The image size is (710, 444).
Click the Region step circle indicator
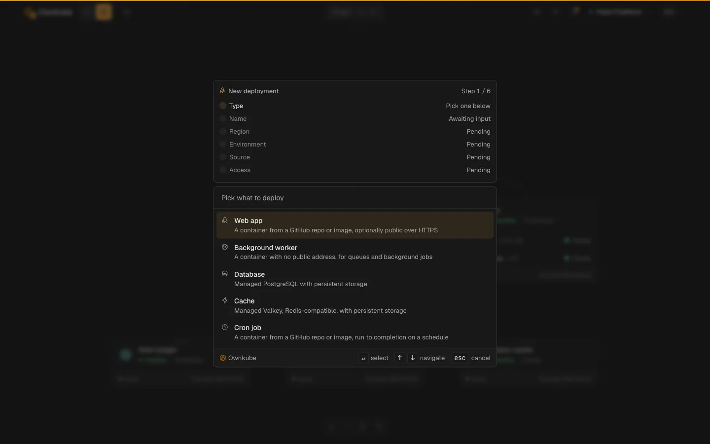(x=223, y=131)
